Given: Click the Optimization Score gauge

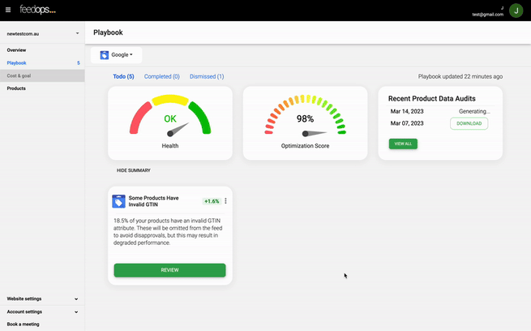Looking at the screenshot, I should coord(305,117).
